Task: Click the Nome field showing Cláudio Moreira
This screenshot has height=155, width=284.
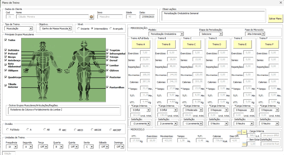Action: [x=52, y=17]
